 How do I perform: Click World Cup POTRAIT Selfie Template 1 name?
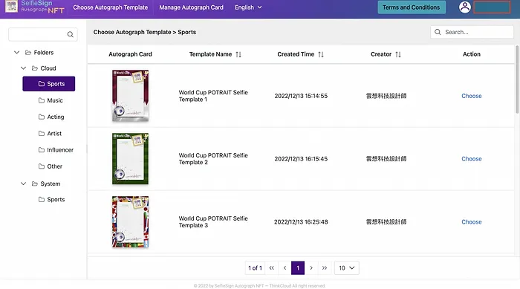213,96
